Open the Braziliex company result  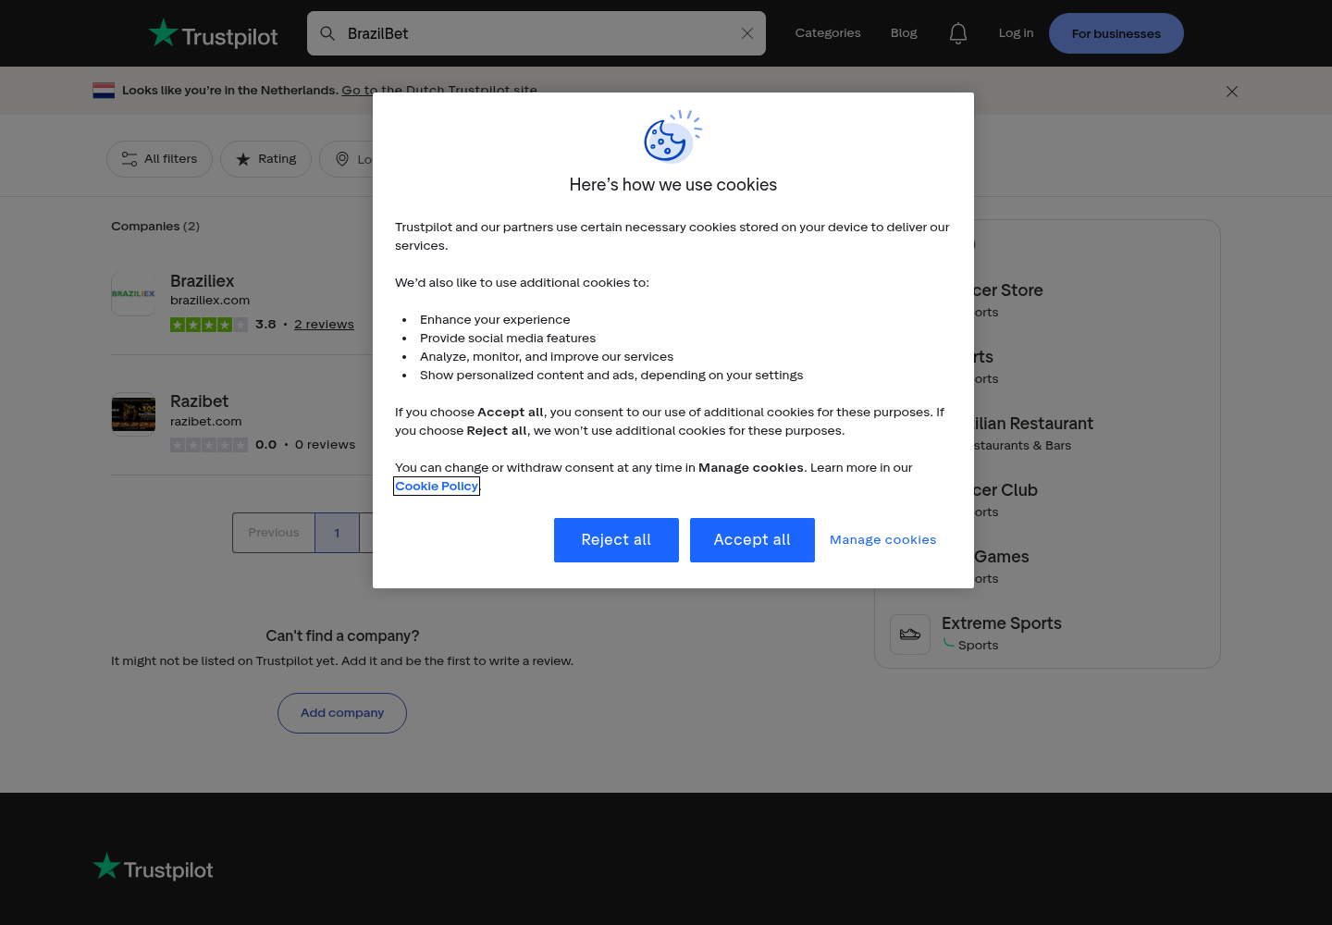pyautogui.click(x=203, y=281)
